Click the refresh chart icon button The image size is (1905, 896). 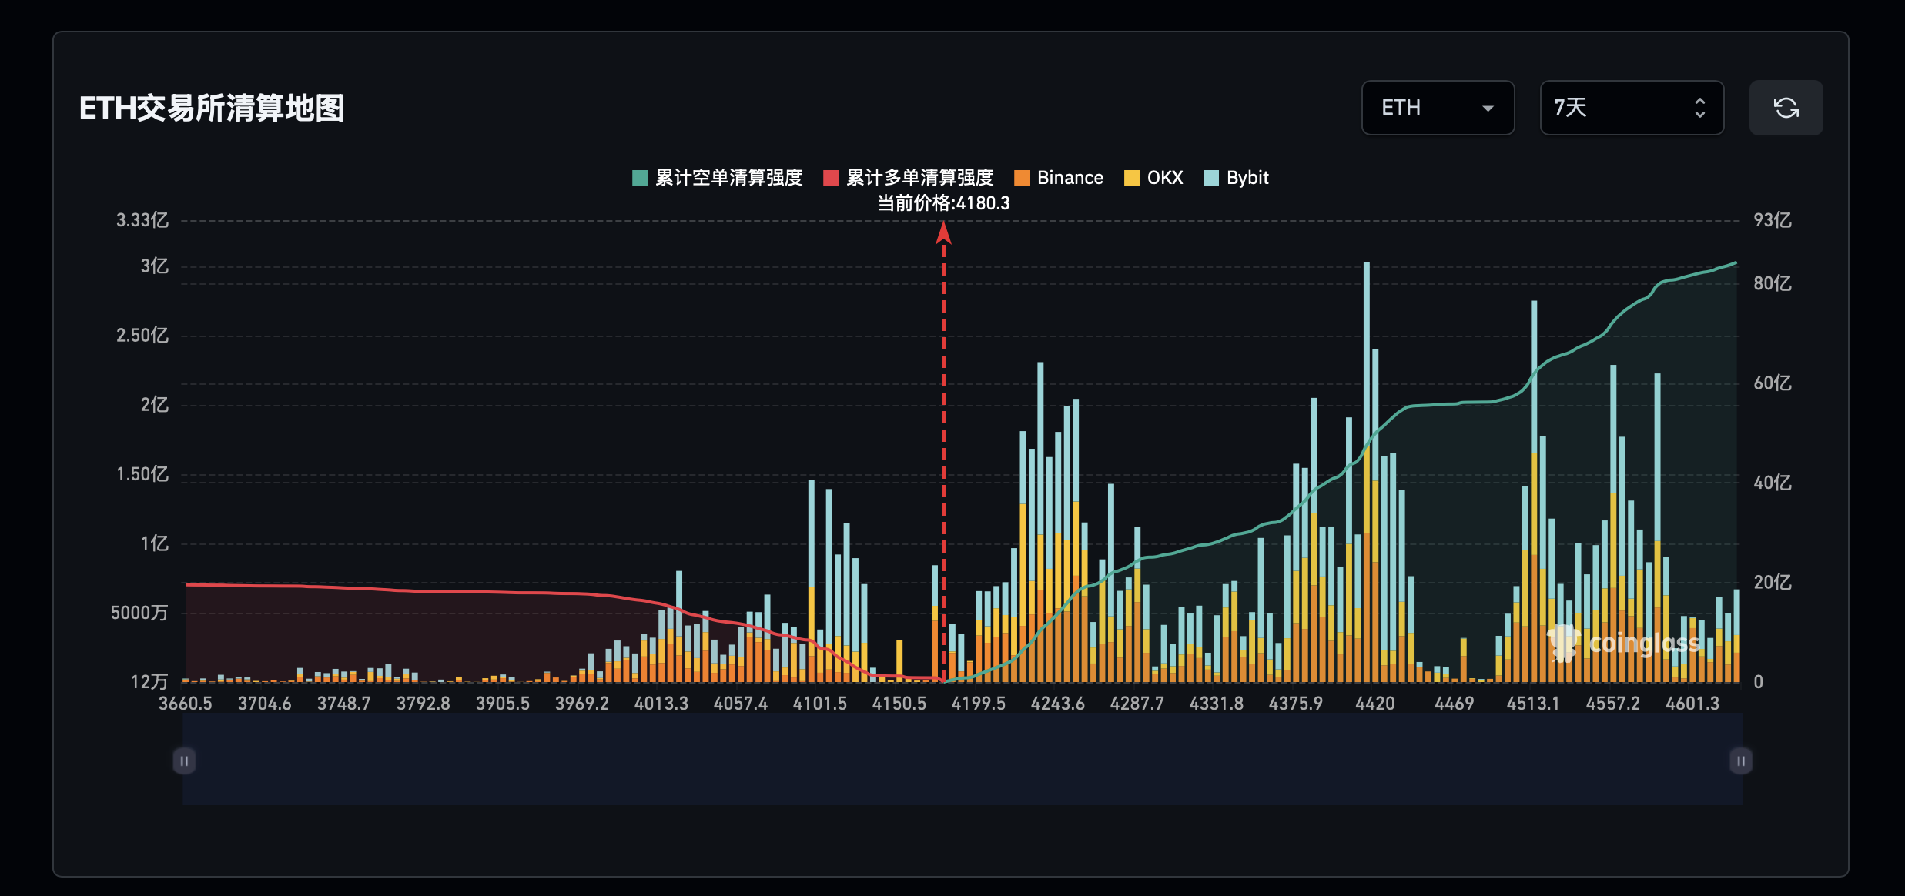tap(1786, 108)
